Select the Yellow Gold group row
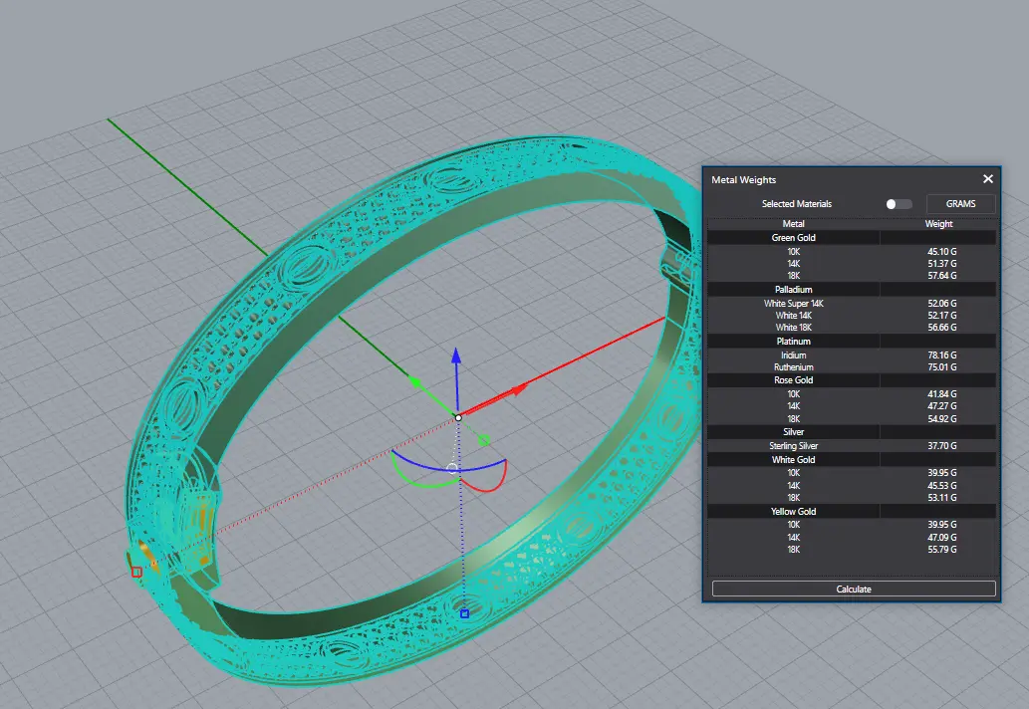 click(x=852, y=512)
